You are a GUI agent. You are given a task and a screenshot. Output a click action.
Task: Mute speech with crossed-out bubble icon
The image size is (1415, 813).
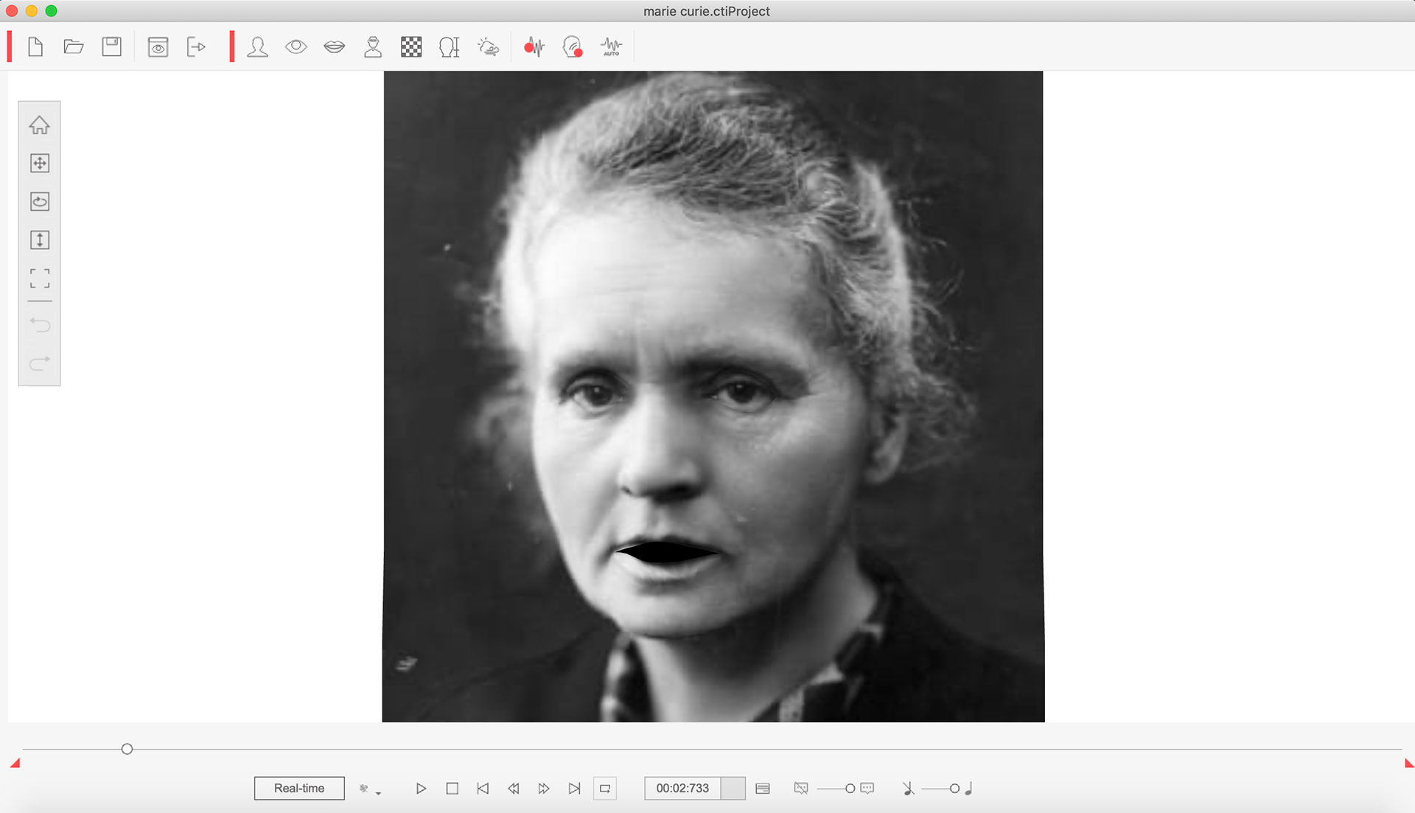point(801,789)
